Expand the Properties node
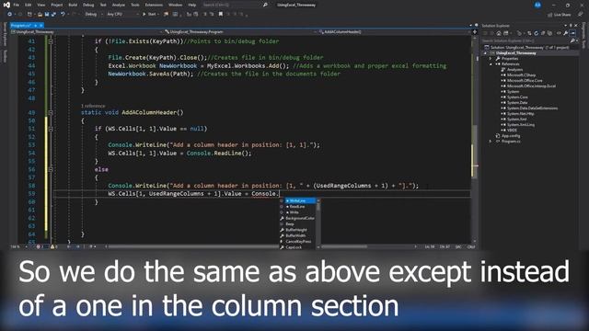589x331 pixels. [x=491, y=59]
